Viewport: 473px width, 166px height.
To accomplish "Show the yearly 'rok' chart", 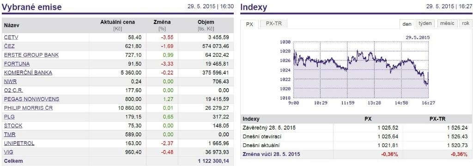I will [465, 24].
